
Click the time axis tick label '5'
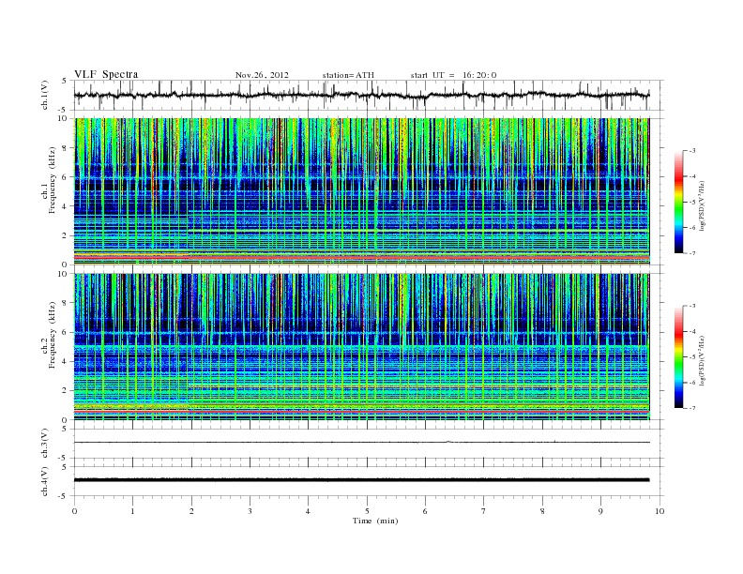point(367,511)
